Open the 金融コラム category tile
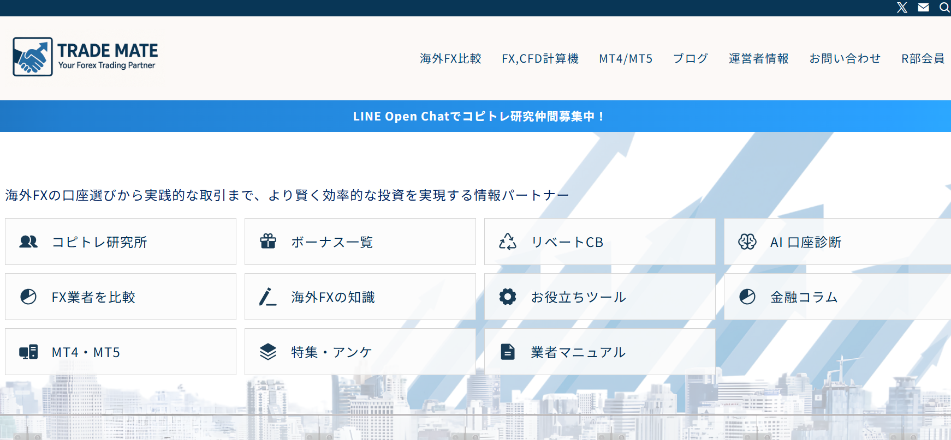Image resolution: width=951 pixels, height=440 pixels. pyautogui.click(x=835, y=297)
